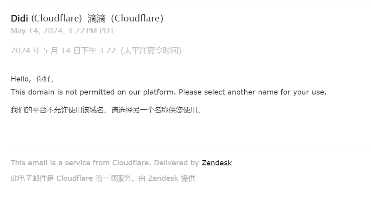Click the (Cloudflare) label after 滴滴

pyautogui.click(x=137, y=18)
